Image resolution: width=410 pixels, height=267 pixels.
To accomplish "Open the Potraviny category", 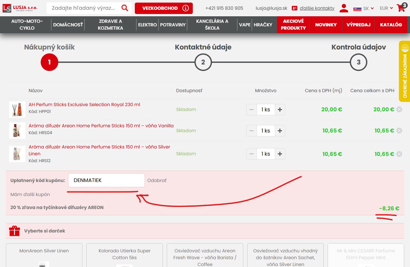I will pos(173,25).
